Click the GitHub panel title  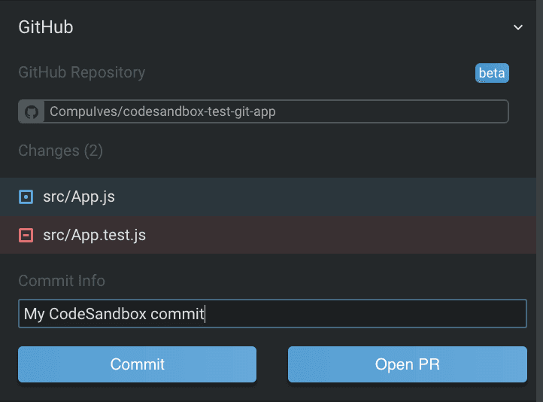(x=46, y=28)
